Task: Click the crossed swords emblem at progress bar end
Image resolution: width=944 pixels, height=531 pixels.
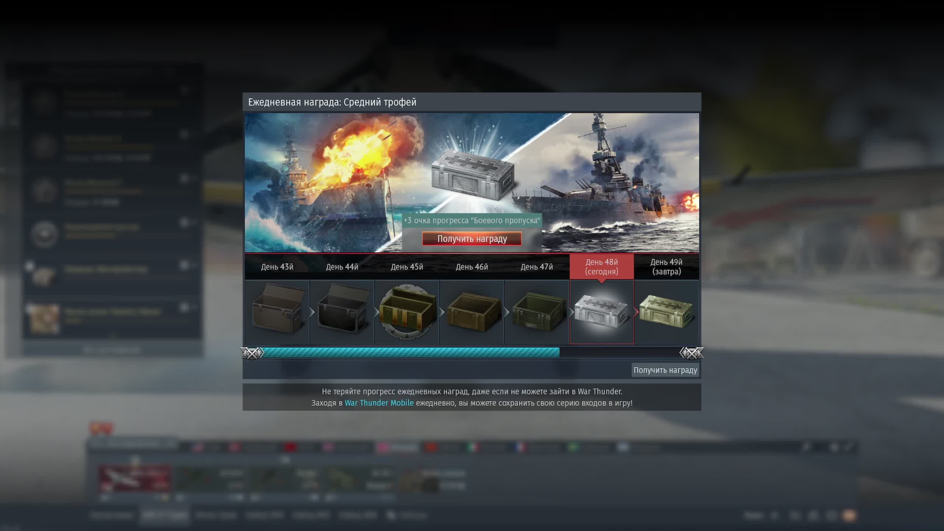Action: tap(691, 353)
